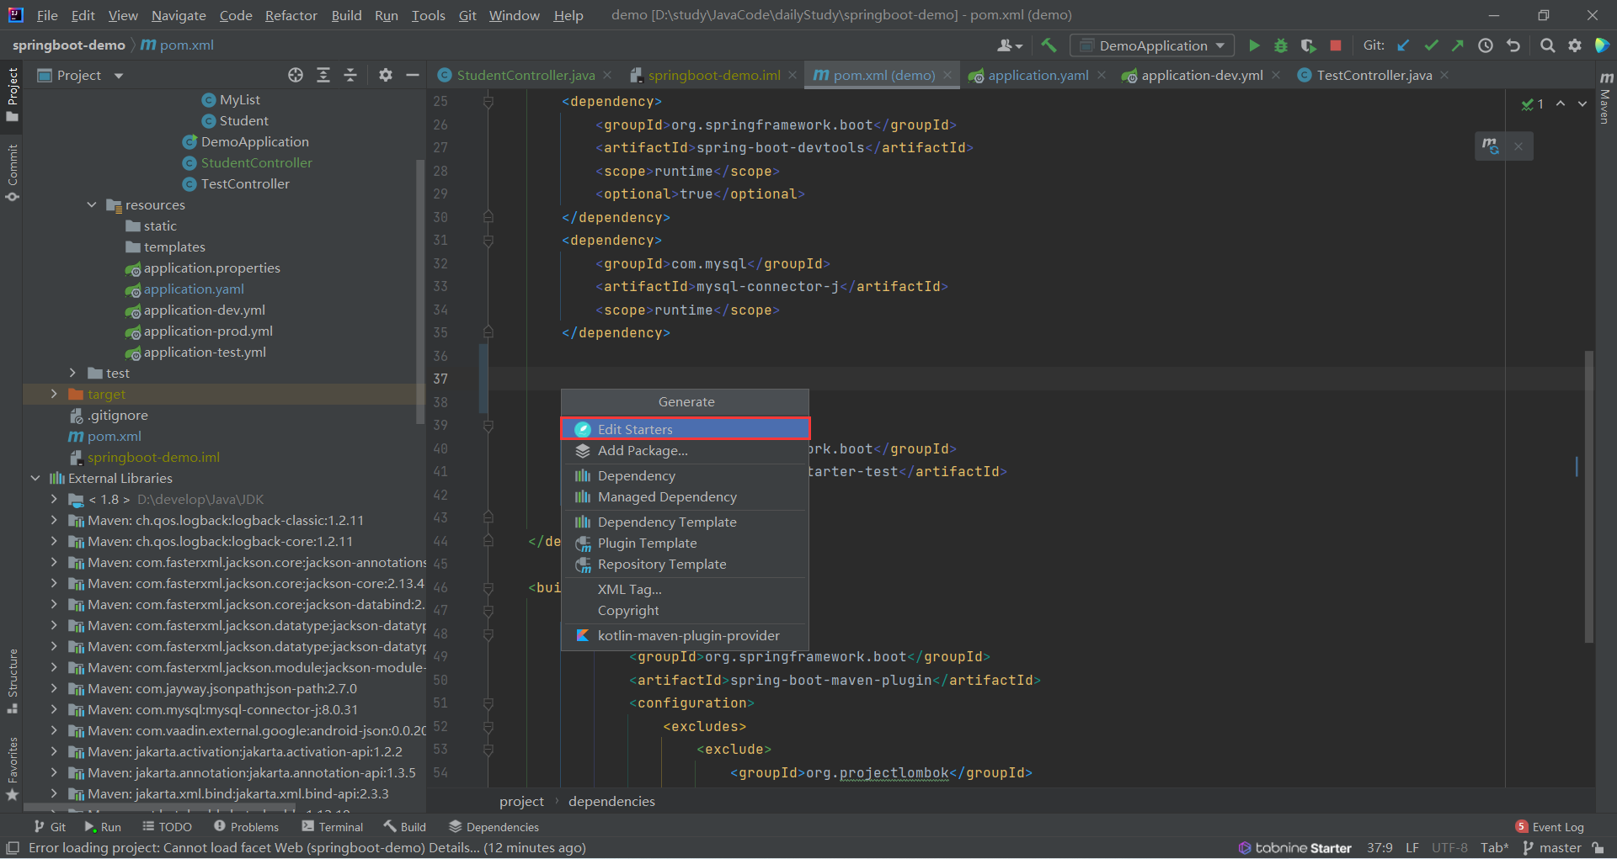This screenshot has height=859, width=1617.
Task: Choose Dependency Template in Generate popup
Action: pyautogui.click(x=686, y=522)
